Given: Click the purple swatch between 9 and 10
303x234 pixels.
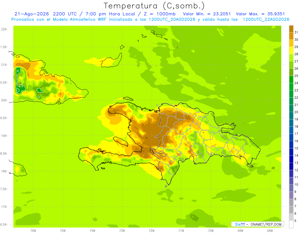Looking at the screenshot, I should pyautogui.click(x=291, y=188).
